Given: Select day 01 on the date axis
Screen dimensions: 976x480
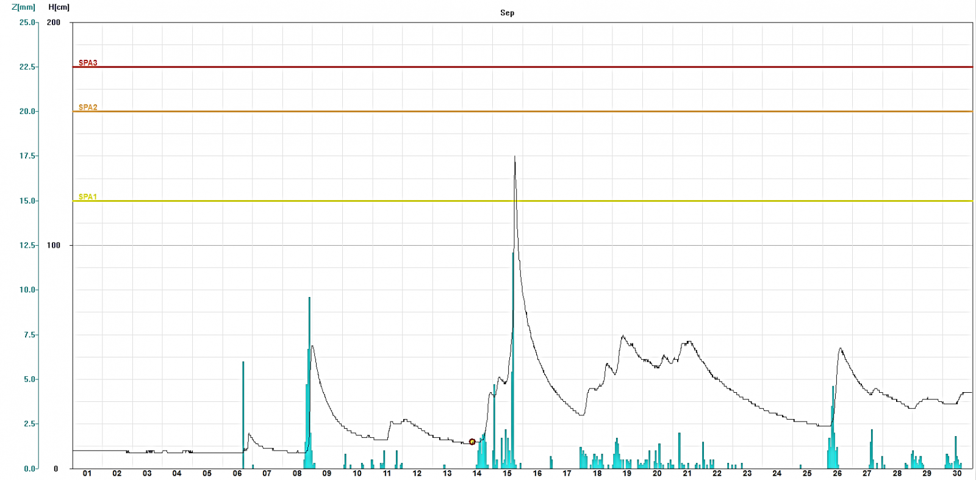Looking at the screenshot, I should pos(87,473).
